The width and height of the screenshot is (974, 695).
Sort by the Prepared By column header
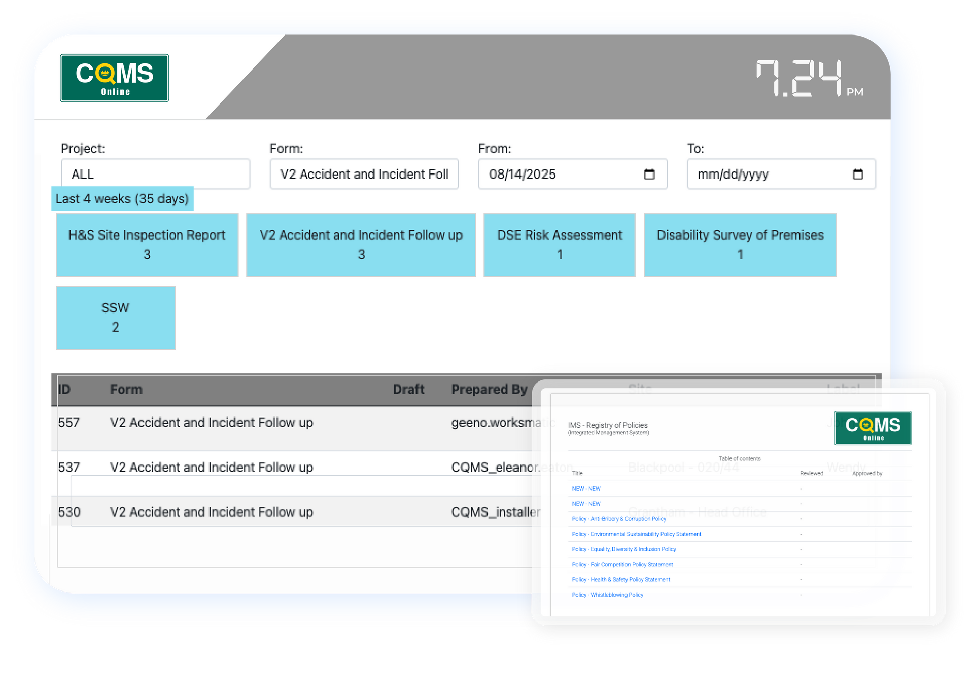coord(489,389)
